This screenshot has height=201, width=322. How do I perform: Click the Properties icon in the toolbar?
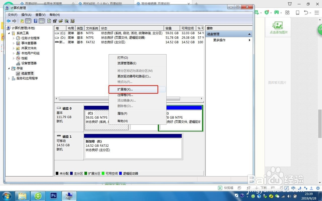click(55, 21)
